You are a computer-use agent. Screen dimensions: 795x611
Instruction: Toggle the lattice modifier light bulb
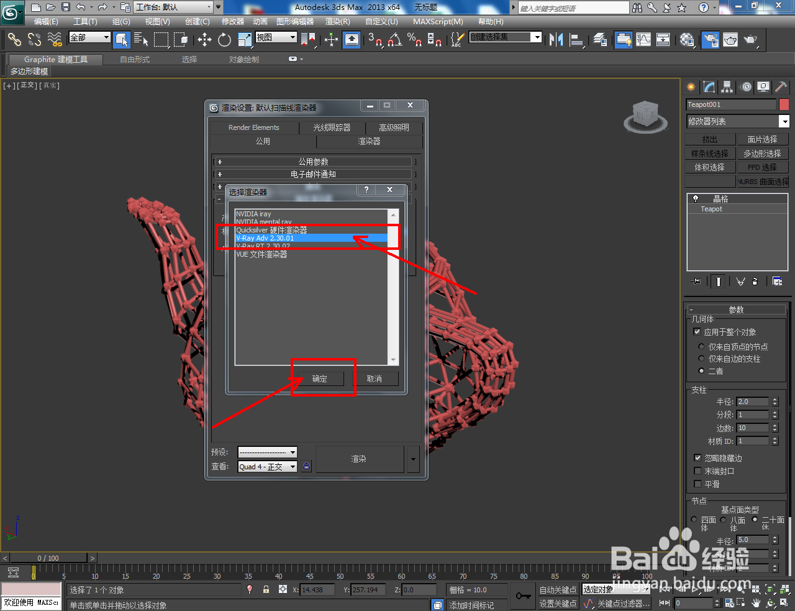[696, 199]
